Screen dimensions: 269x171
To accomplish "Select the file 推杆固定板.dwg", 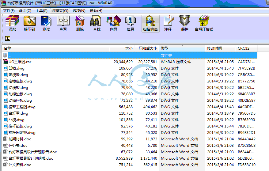I will (x=22, y=133).
